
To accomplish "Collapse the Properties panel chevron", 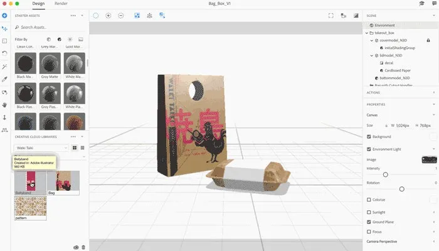I will [434, 104].
